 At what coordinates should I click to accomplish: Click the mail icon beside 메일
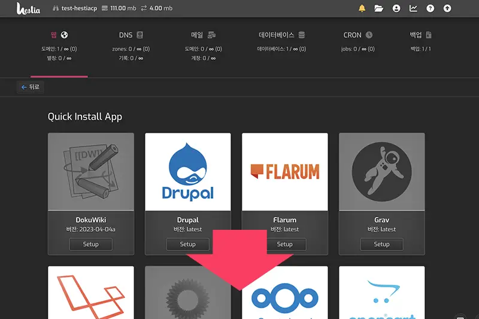click(x=211, y=35)
